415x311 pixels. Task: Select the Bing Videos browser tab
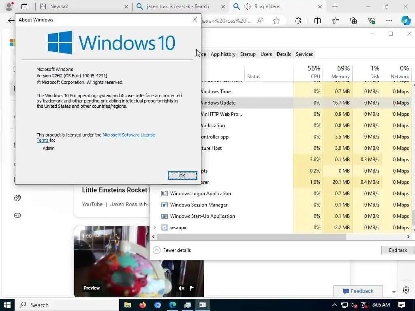[x=278, y=6]
